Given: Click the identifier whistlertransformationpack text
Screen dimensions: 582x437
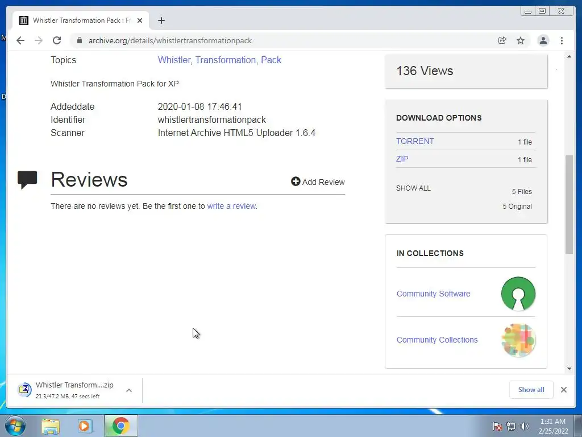Looking at the screenshot, I should 211,119.
